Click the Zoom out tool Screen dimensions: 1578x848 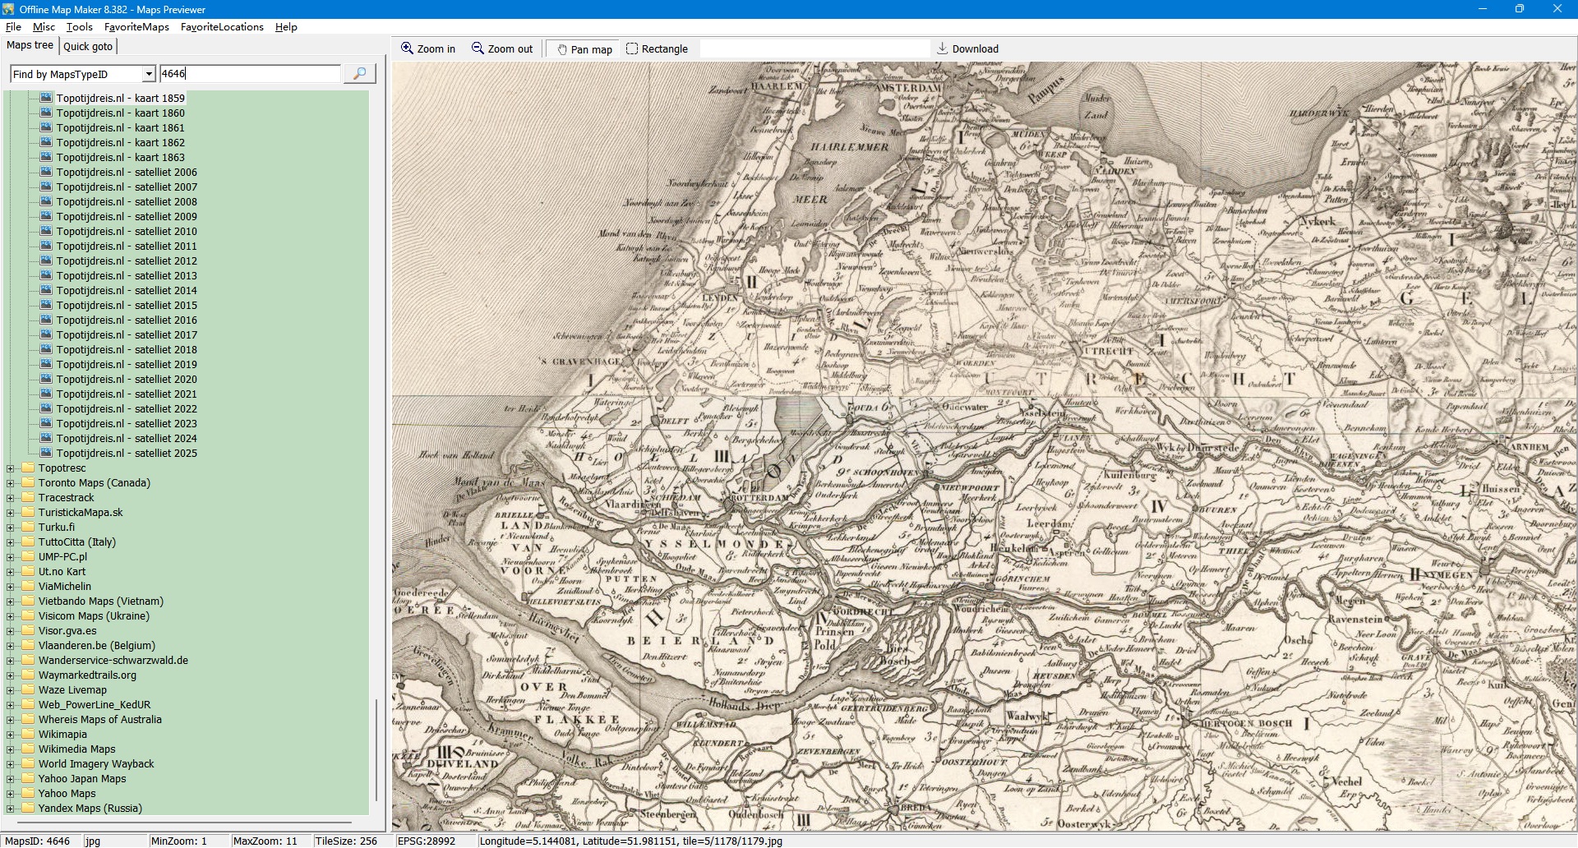click(502, 49)
